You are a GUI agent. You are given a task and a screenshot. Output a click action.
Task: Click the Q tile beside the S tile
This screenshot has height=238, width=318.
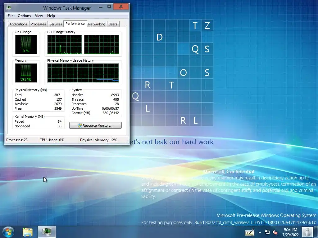(x=195, y=49)
